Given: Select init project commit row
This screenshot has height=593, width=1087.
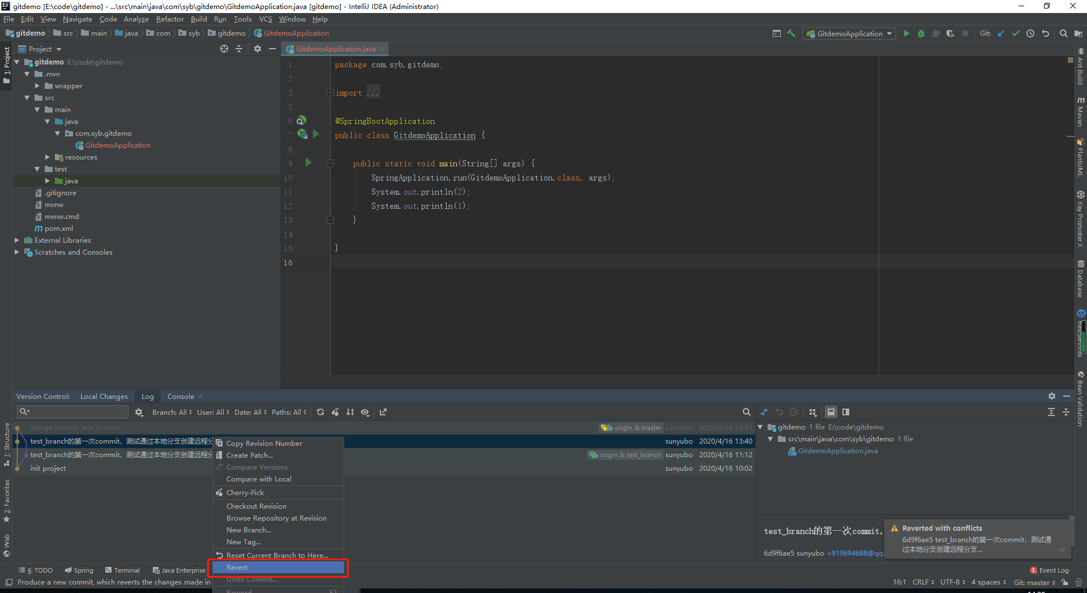Looking at the screenshot, I should click(385, 469).
